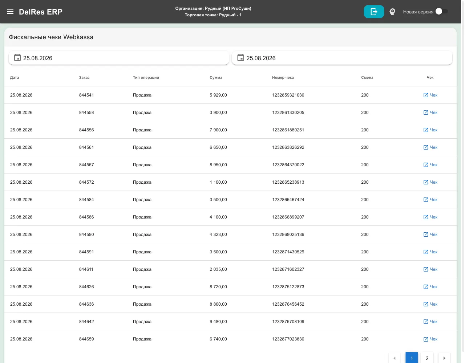Open receipt icon for order 844590

[x=426, y=234]
